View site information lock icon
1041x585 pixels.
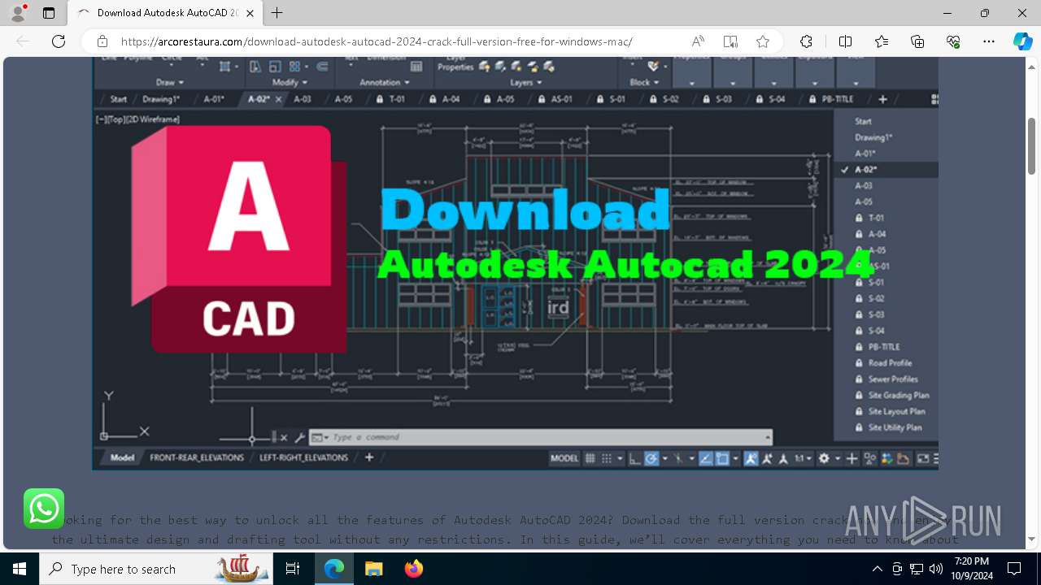coord(102,41)
